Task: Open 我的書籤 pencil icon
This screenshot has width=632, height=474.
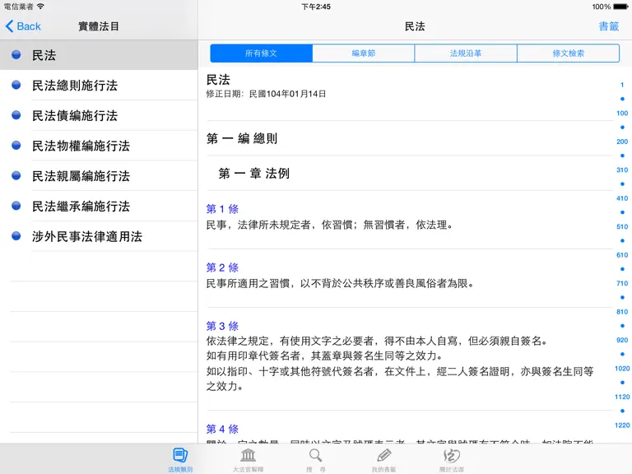Action: pyautogui.click(x=383, y=455)
